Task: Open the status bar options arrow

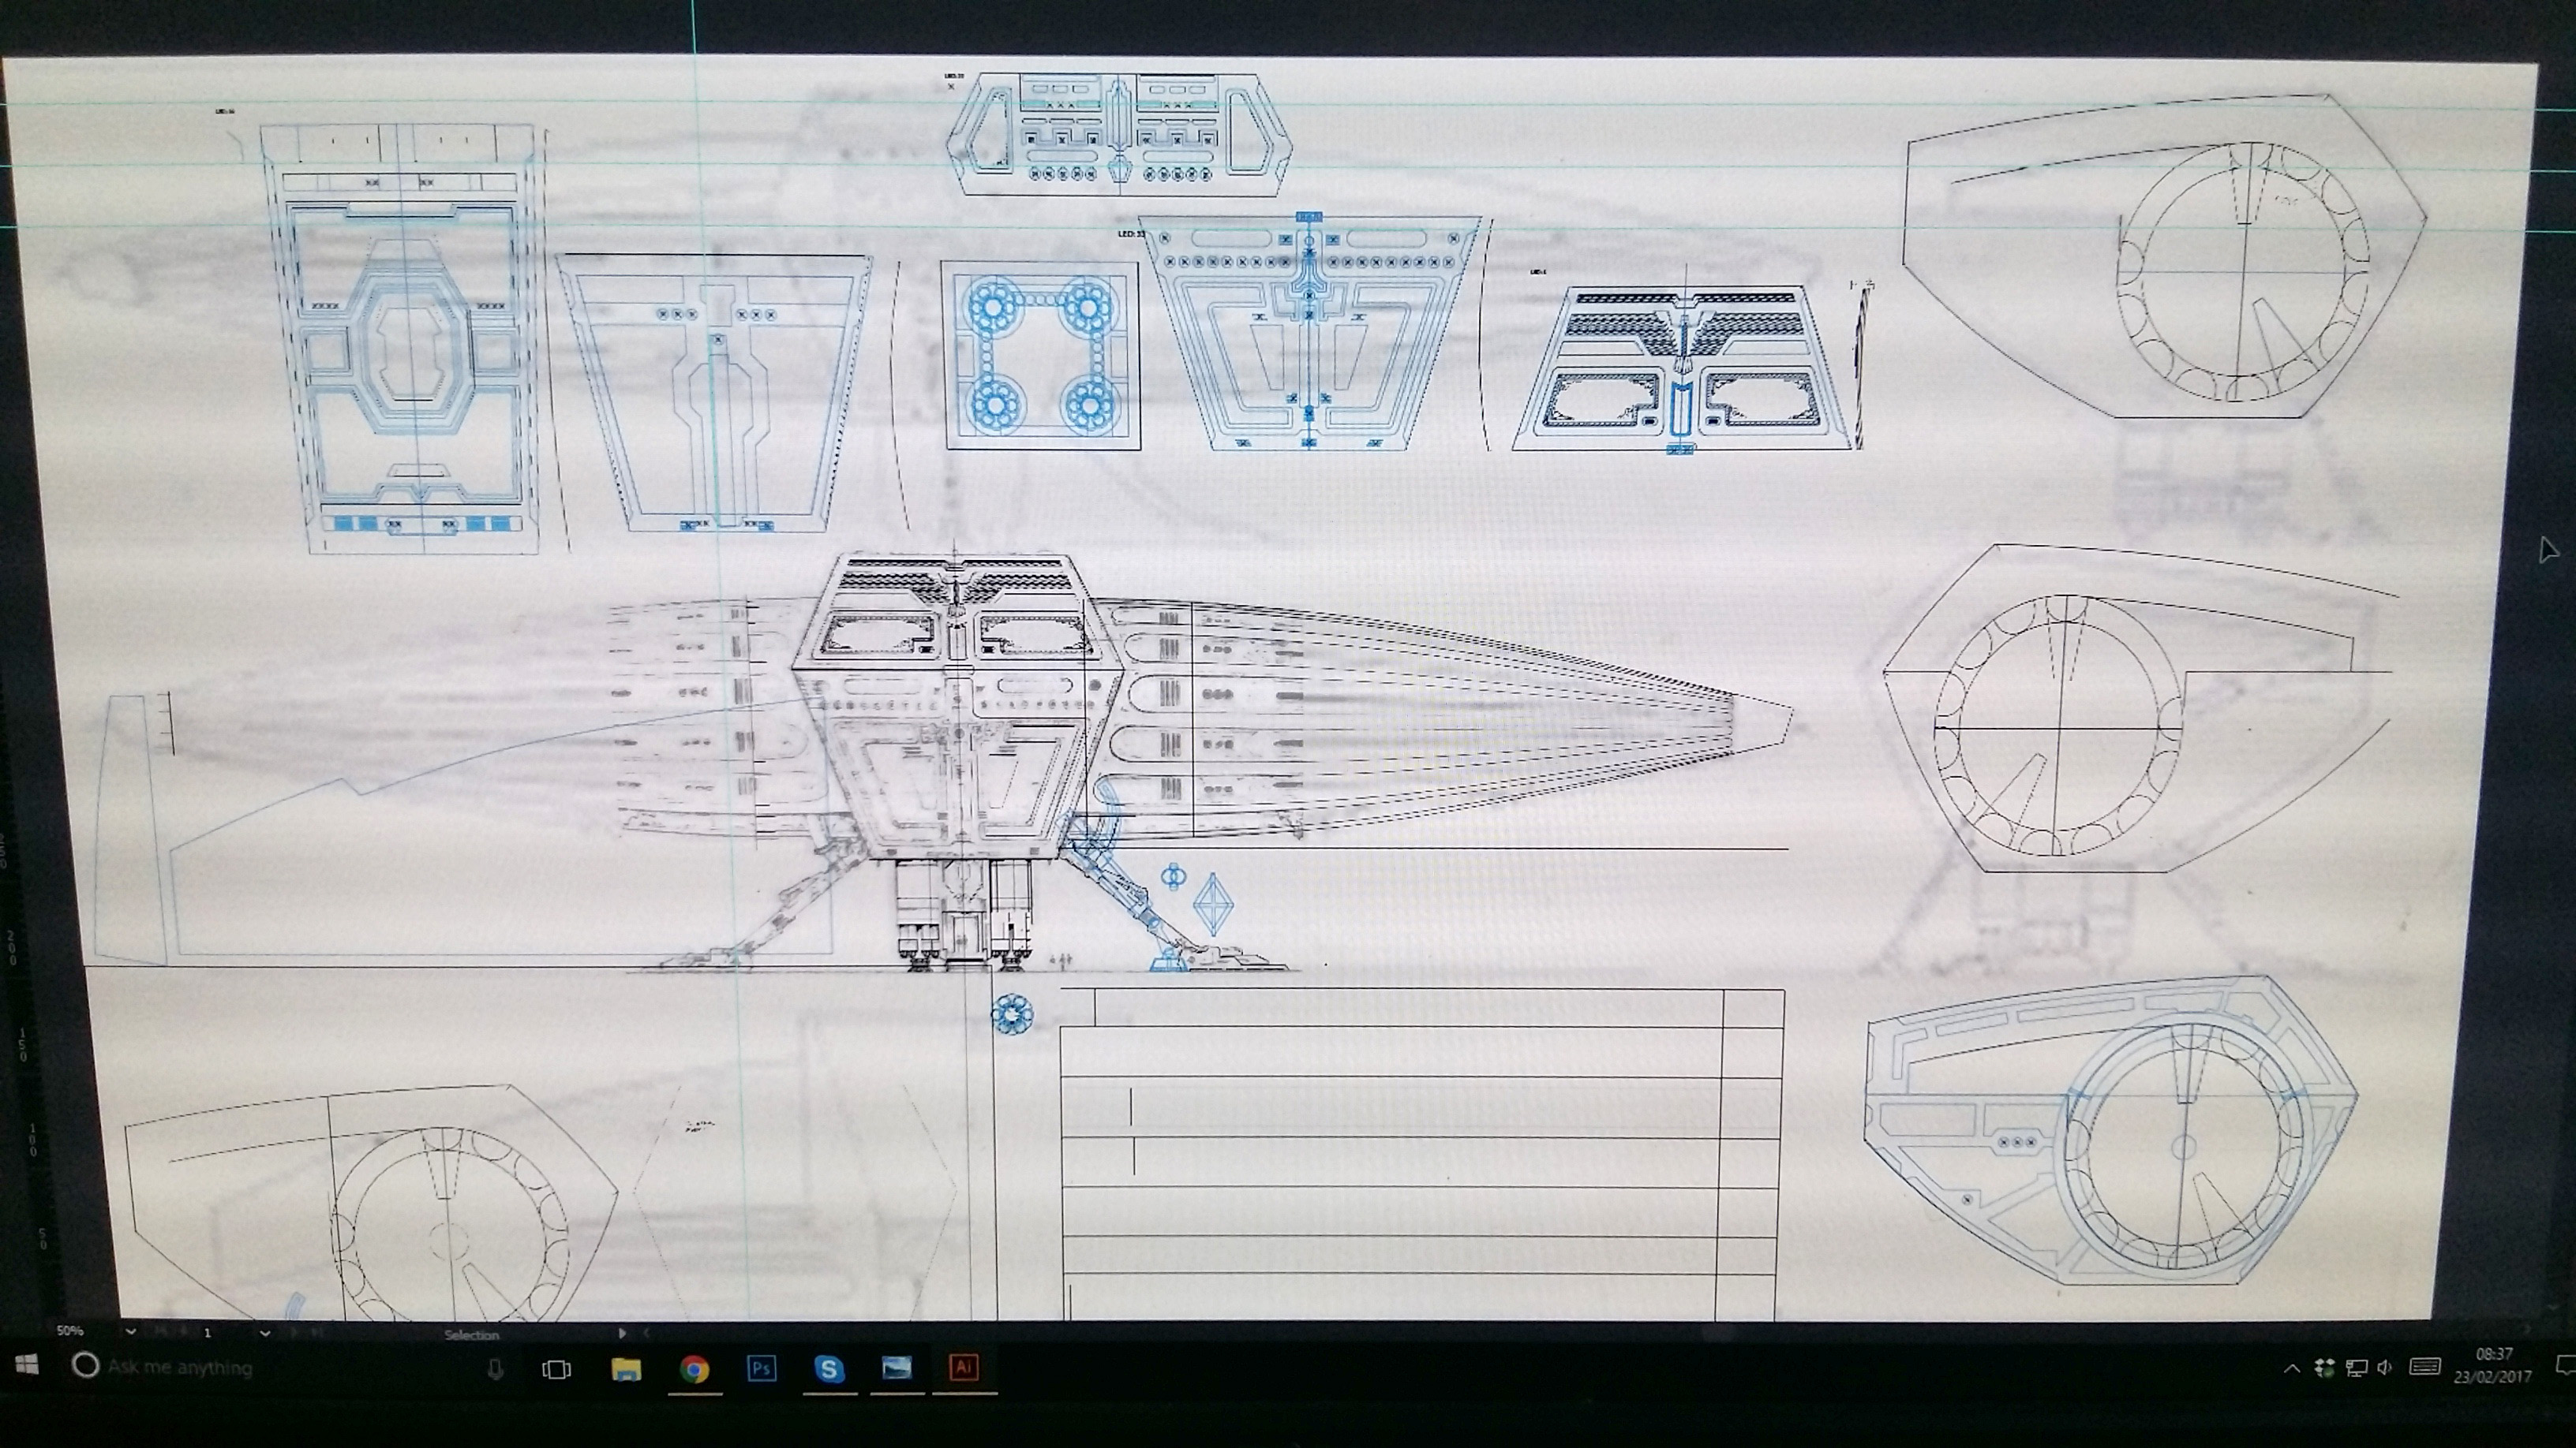Action: [622, 1334]
